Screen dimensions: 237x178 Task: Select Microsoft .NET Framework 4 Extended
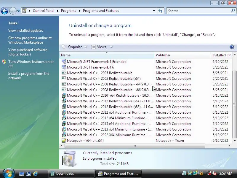coord(97,62)
